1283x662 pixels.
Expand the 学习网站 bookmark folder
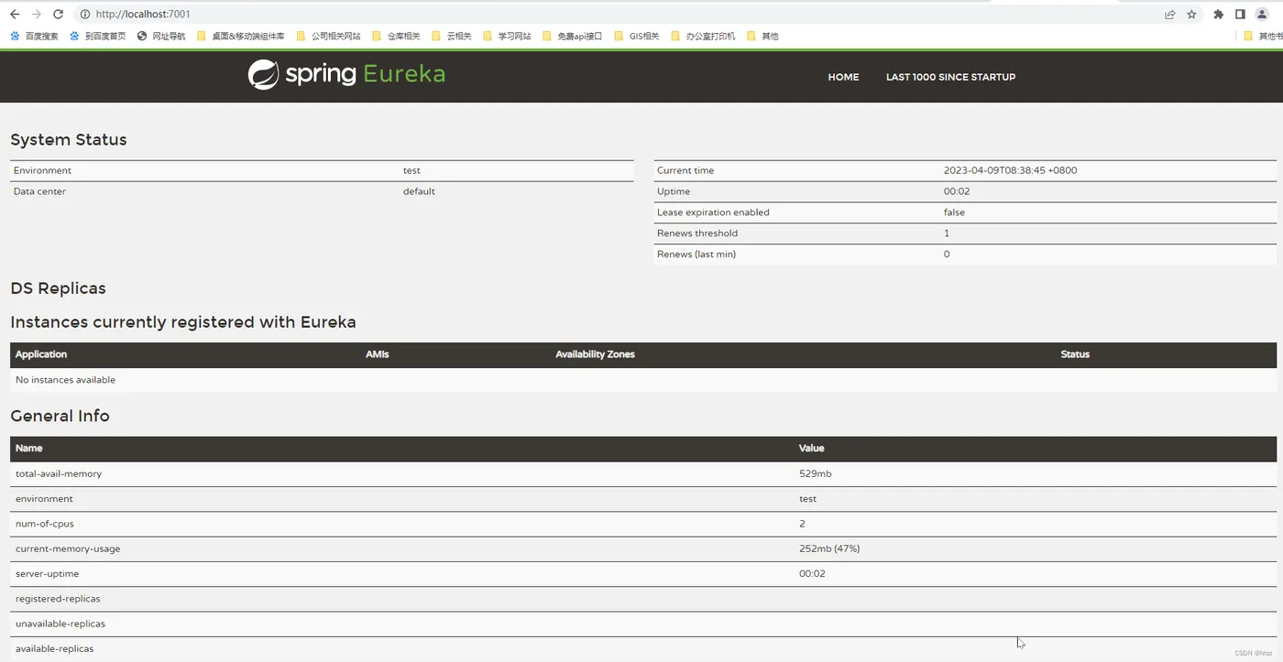507,37
